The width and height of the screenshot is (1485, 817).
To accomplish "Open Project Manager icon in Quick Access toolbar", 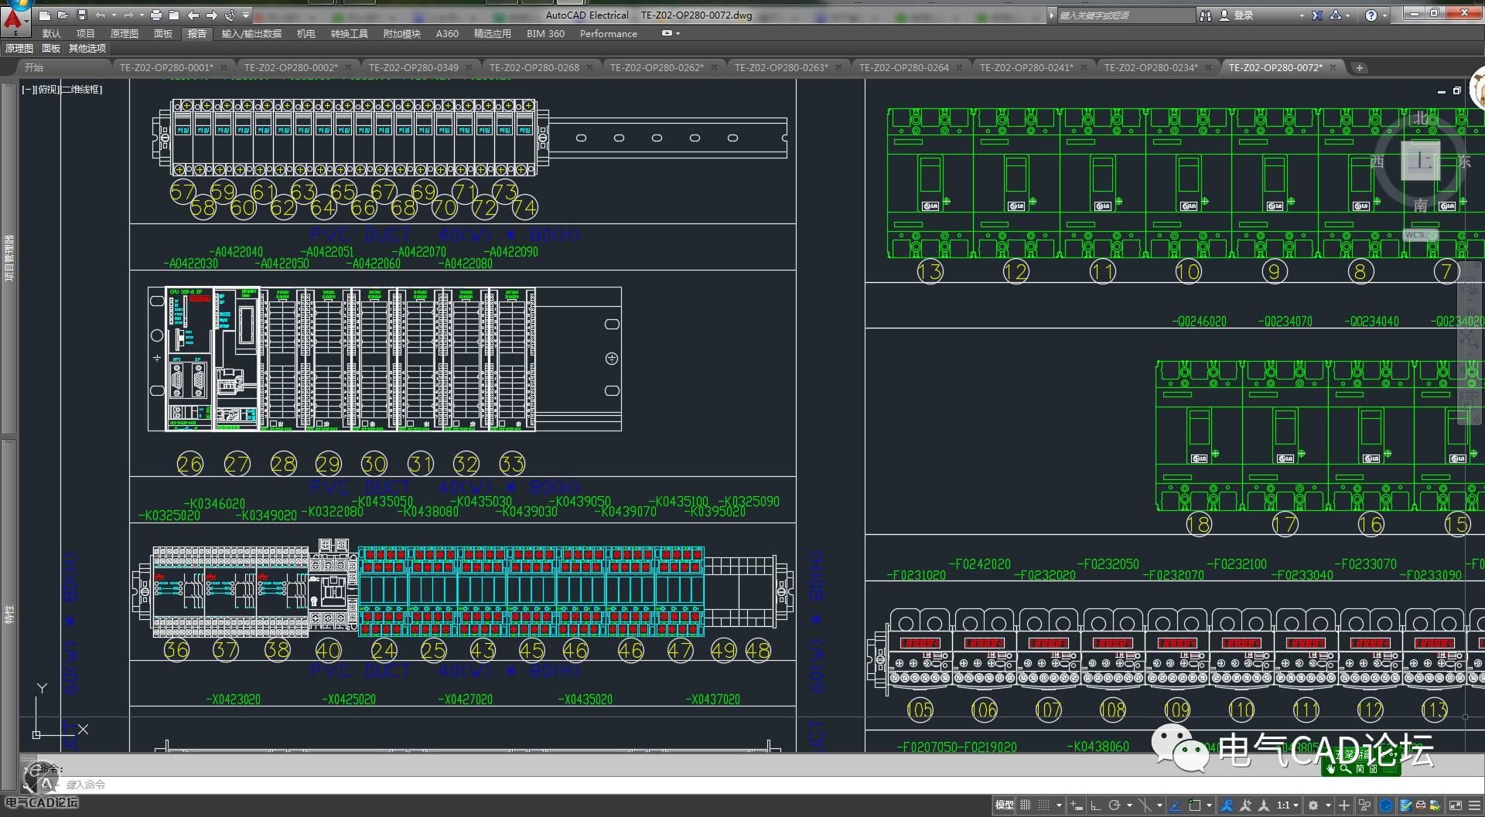I will click(x=174, y=15).
